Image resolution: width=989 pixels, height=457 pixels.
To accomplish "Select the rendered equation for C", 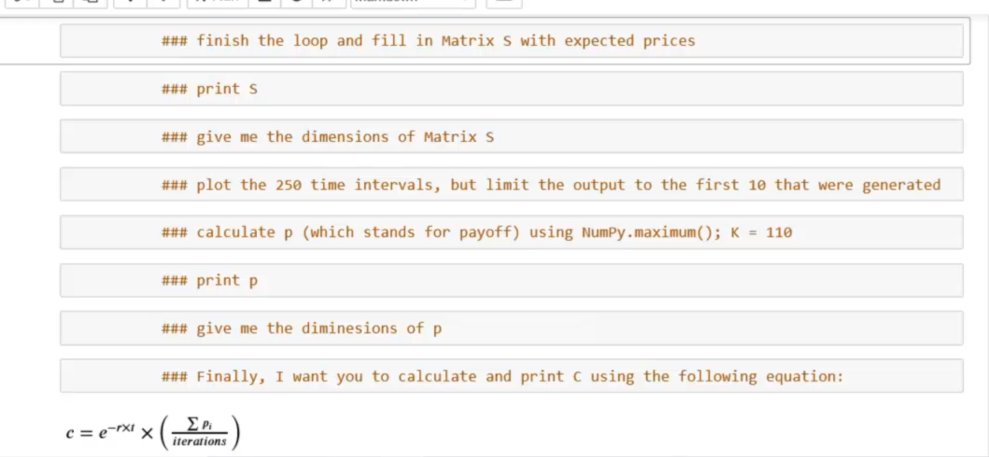I will click(154, 430).
